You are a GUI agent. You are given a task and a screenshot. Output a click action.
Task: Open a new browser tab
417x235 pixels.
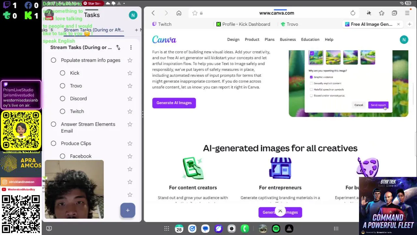pyautogui.click(x=410, y=24)
